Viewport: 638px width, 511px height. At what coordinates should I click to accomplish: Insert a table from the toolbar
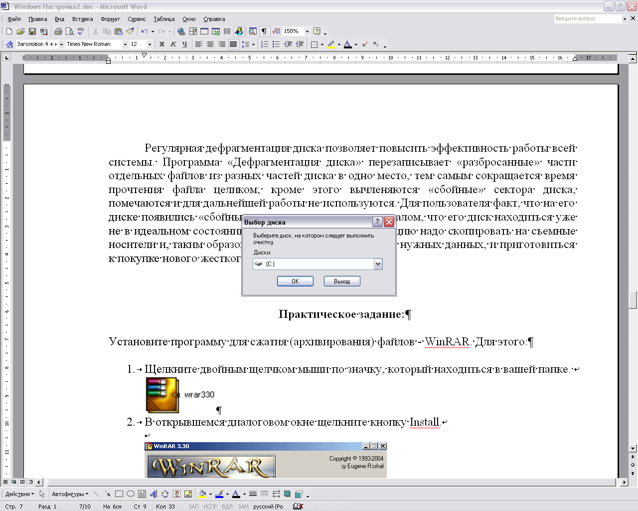tap(204, 31)
